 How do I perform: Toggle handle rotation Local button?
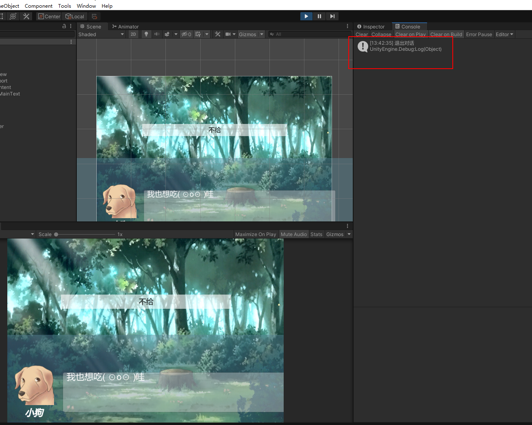(75, 16)
